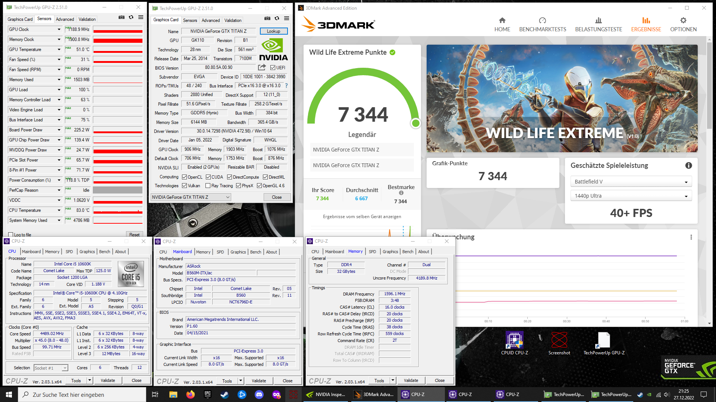Open Discord from the taskbar

(259, 395)
